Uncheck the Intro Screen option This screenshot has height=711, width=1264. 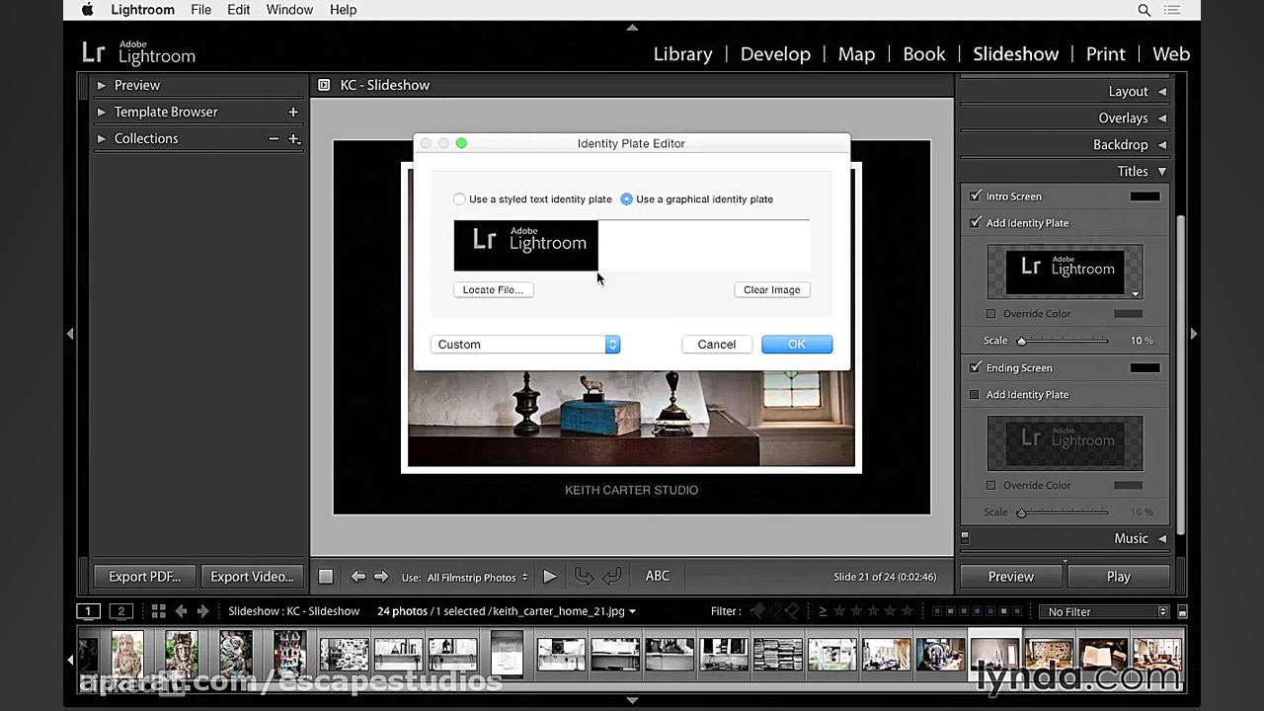point(975,196)
